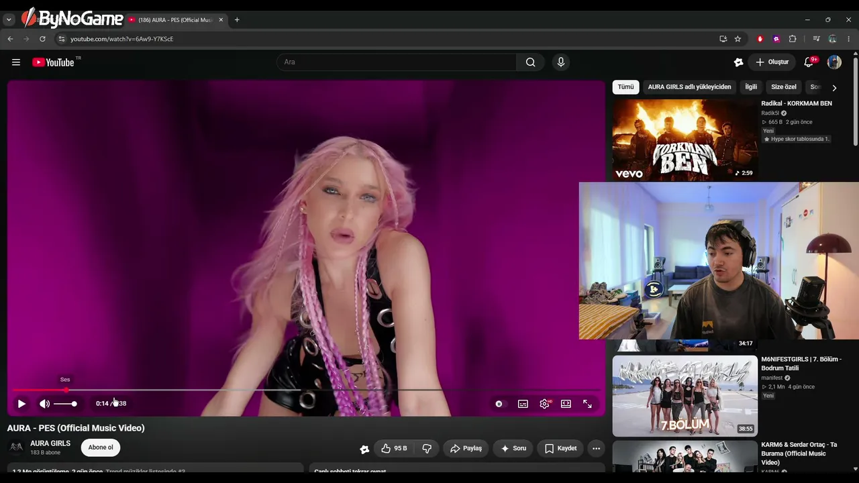Viewport: 859px width, 483px height.
Task: Seek on the video progress bar
Action: pos(305,390)
